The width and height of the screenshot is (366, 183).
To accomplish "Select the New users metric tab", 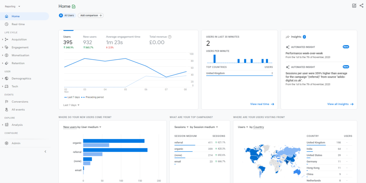I will (90, 37).
